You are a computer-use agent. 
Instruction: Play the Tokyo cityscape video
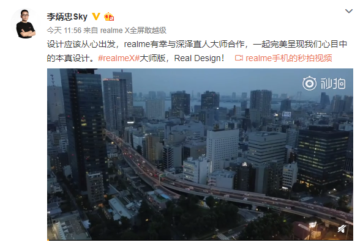200,155
